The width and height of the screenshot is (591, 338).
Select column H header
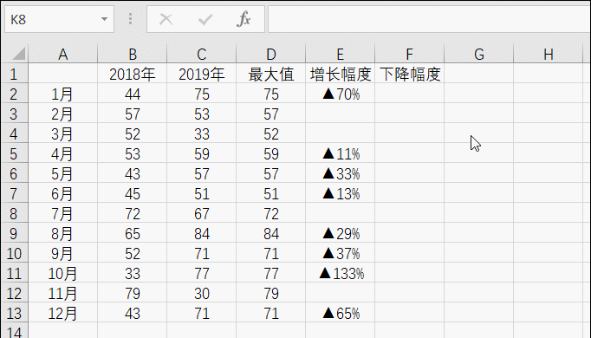[x=549, y=55]
